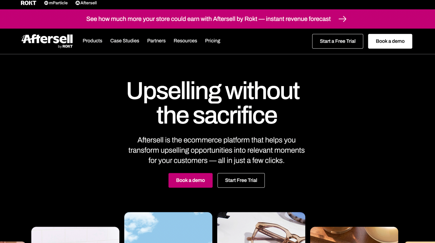Click the white Book a demo button
The image size is (435, 243).
[x=390, y=41]
